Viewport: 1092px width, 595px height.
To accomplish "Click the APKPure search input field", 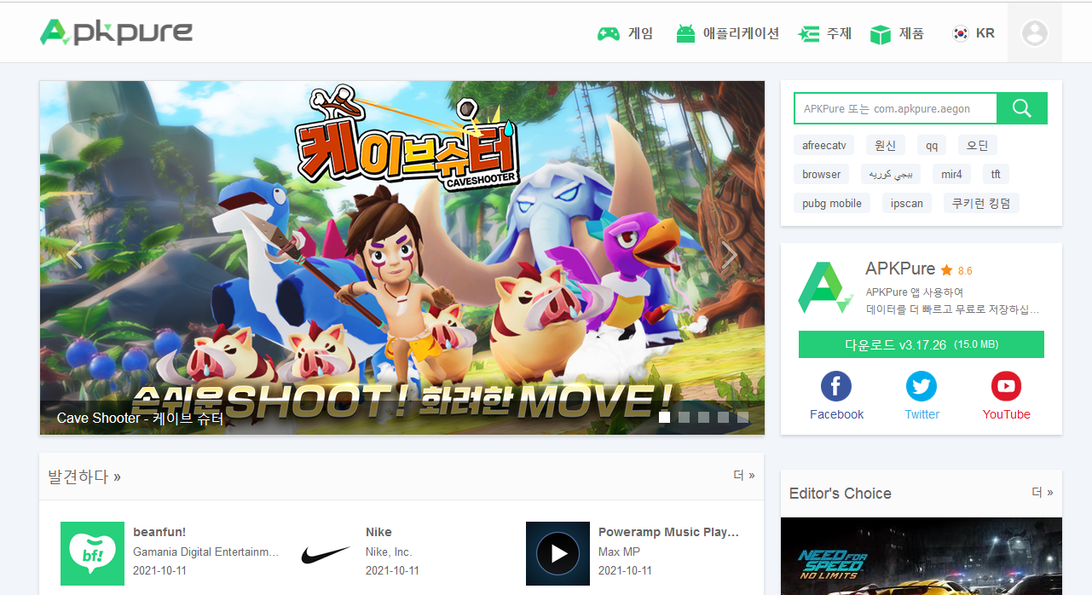I will tap(895, 108).
